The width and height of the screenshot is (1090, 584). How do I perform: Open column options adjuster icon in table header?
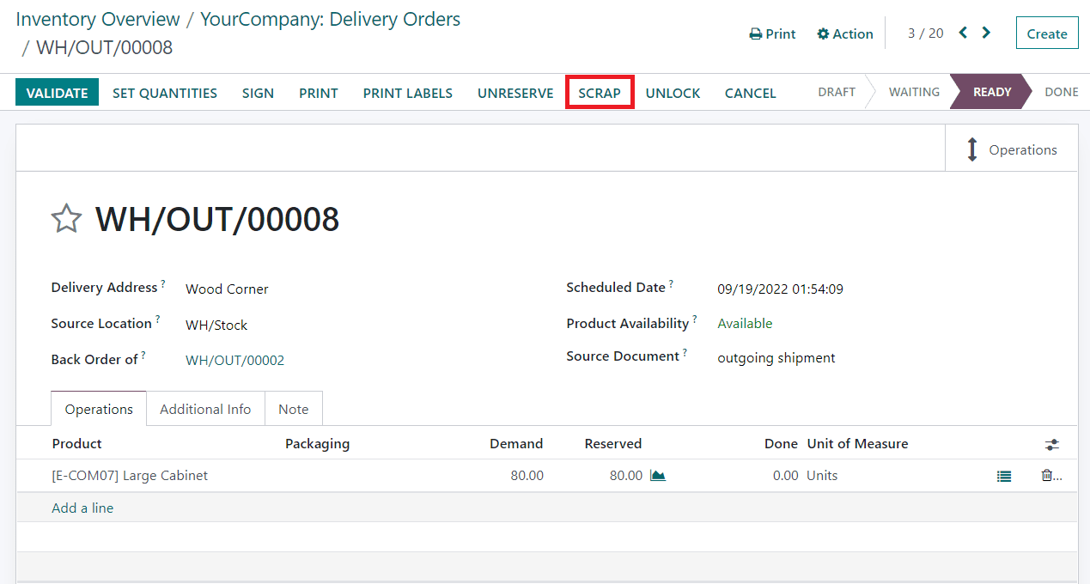(1051, 445)
